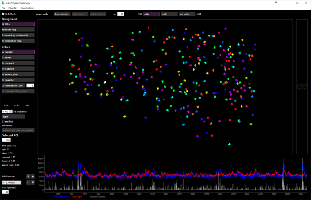Viewport: 311px width, 200px height.
Task: Open the Visualizations menu
Action: tap(28, 8)
